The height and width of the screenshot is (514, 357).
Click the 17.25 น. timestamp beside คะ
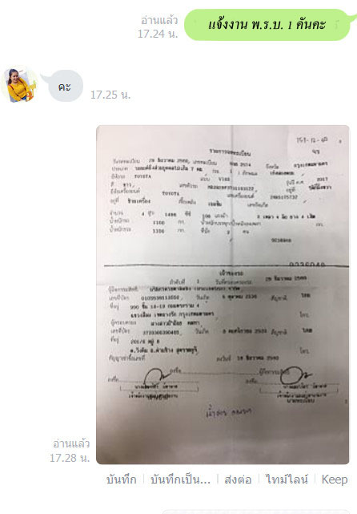(110, 95)
